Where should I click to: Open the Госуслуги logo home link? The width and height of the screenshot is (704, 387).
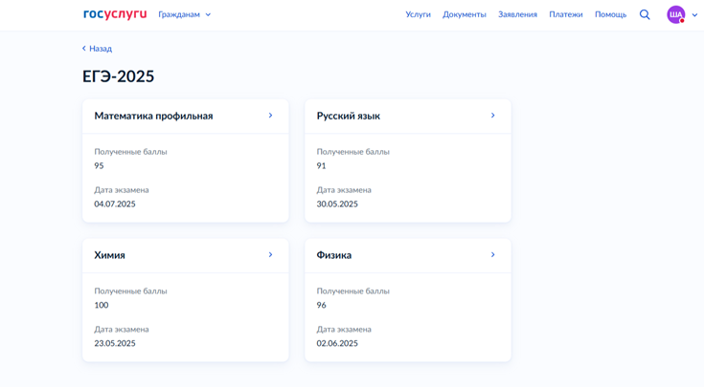pos(115,14)
